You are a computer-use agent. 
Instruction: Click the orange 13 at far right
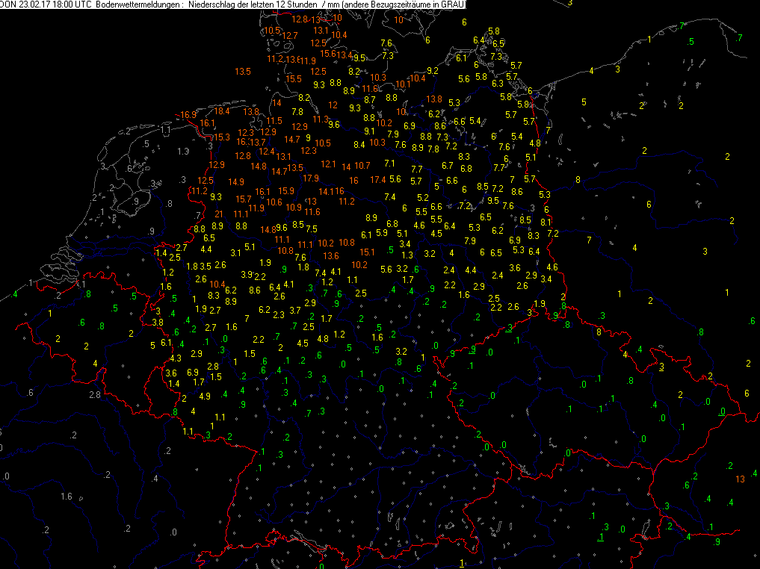pos(740,478)
